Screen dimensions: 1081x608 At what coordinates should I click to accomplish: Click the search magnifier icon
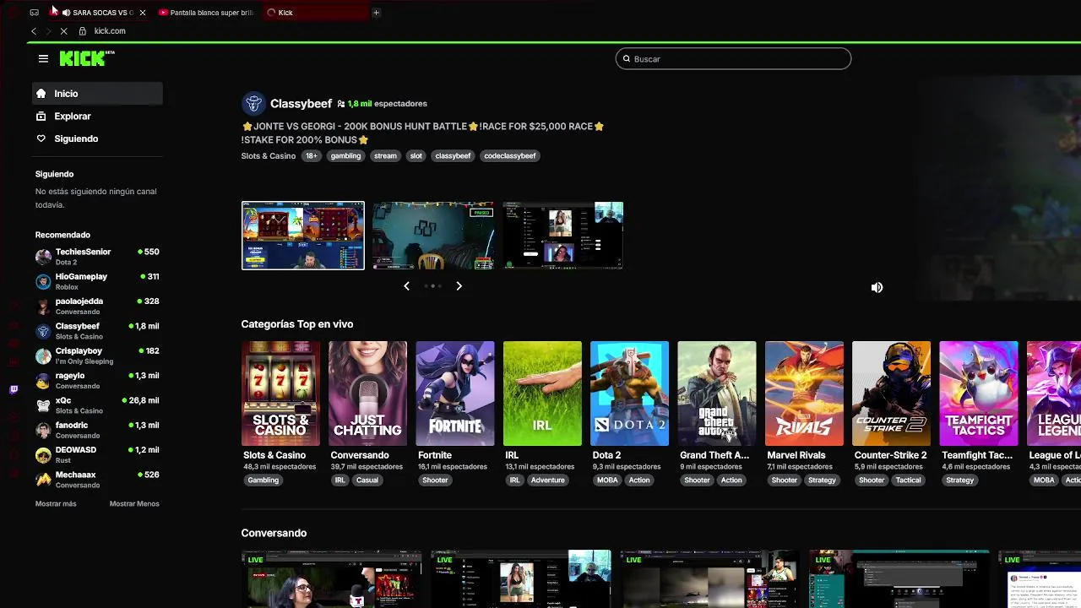(627, 59)
